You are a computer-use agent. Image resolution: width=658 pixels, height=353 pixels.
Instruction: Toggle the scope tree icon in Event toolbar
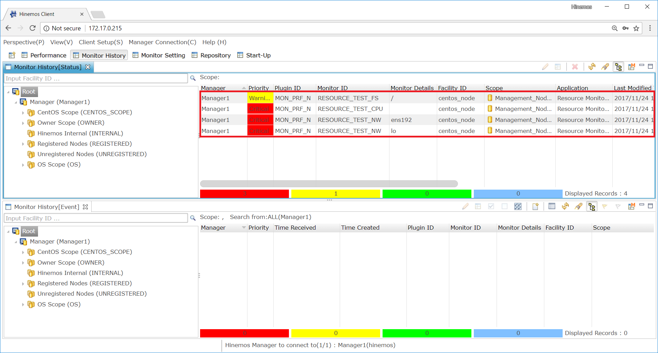click(x=592, y=207)
